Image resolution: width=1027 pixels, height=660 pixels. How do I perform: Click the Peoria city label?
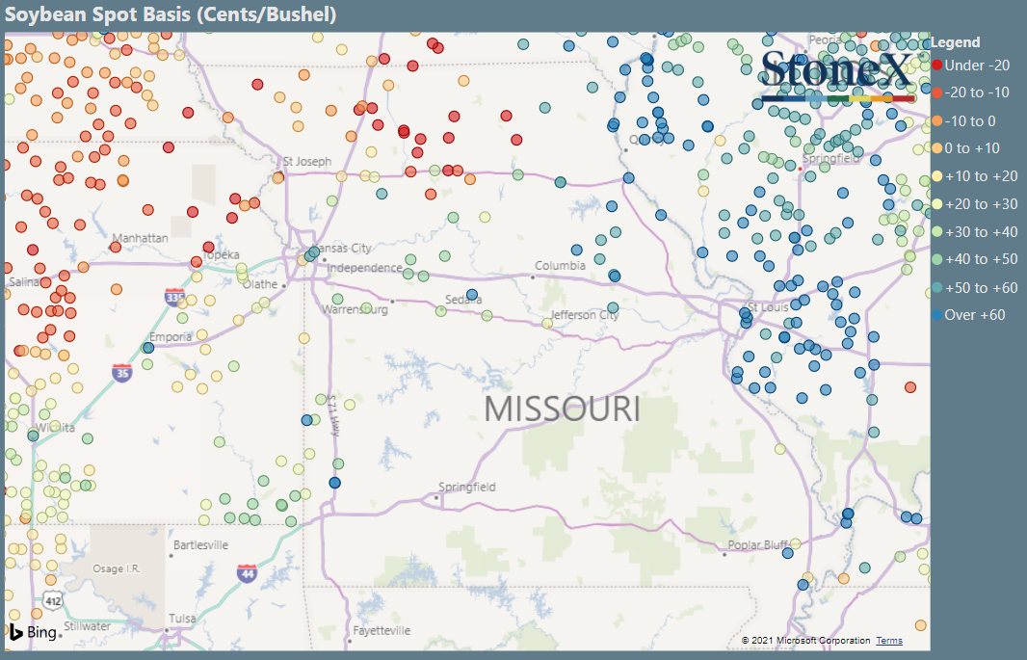coord(826,40)
